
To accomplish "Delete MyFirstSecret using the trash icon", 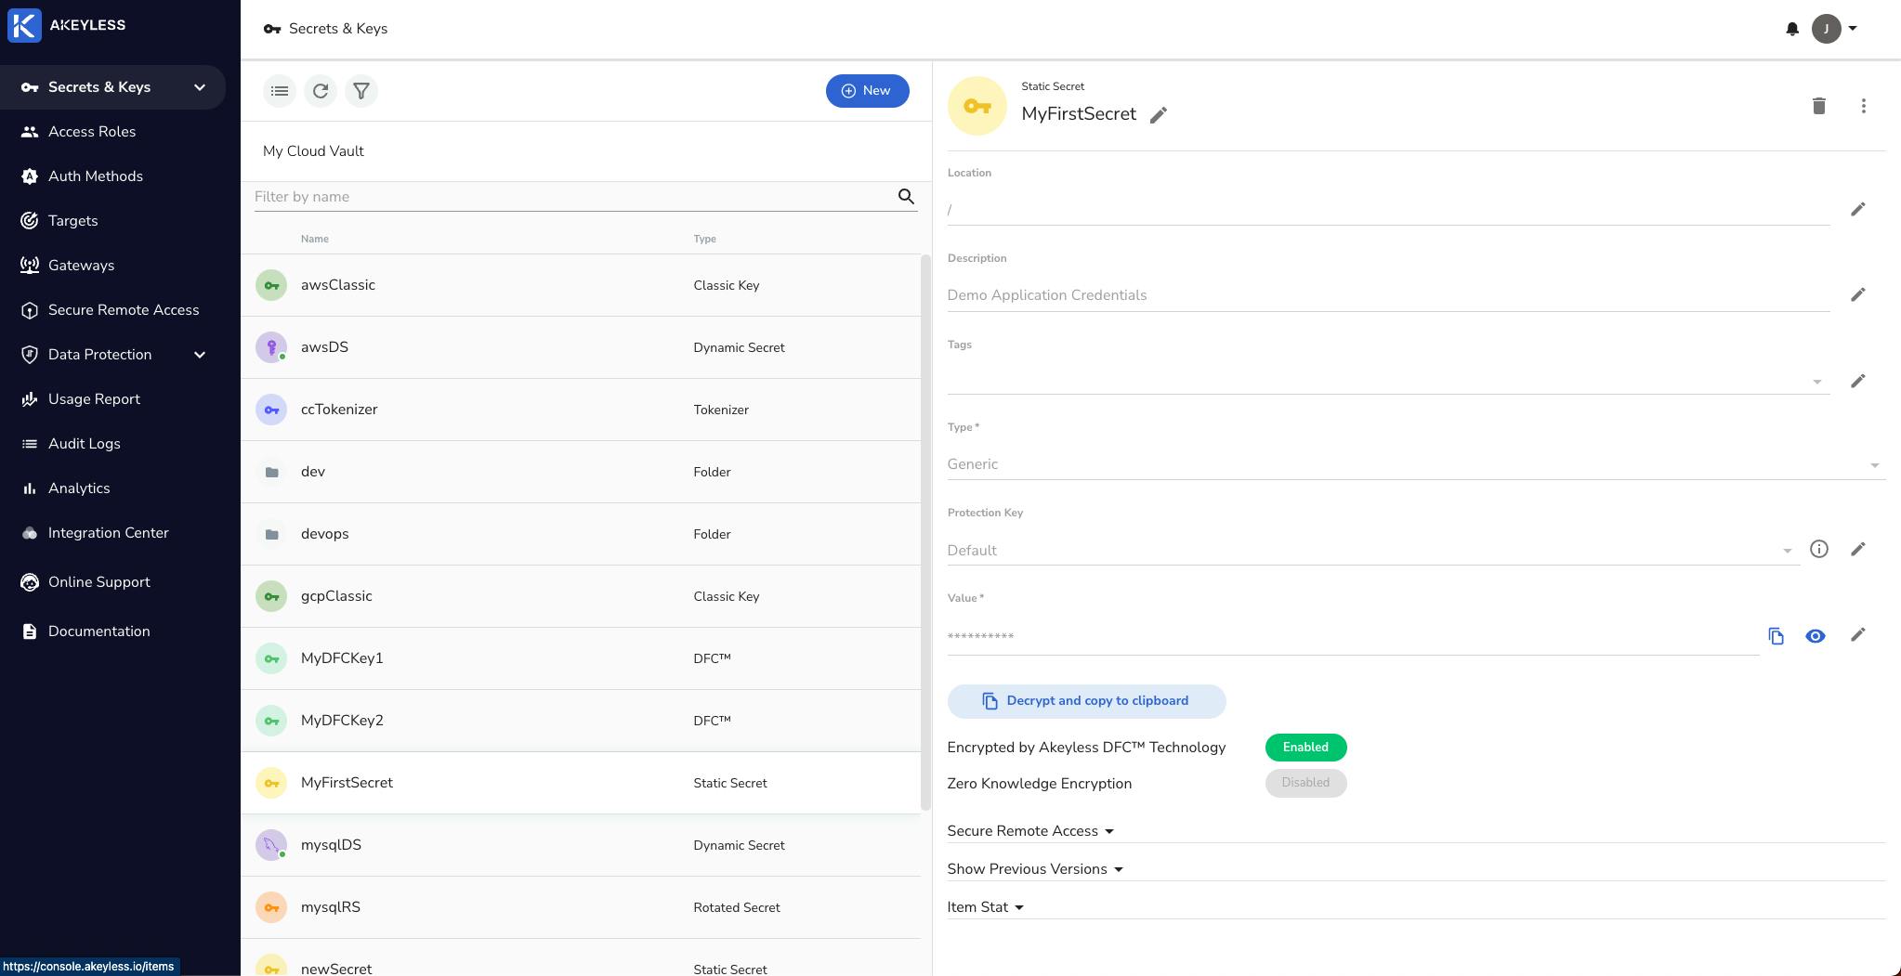I will 1819,106.
